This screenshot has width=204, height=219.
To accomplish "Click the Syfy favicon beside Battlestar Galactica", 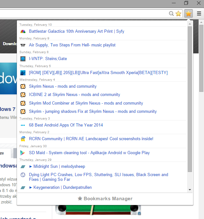I will pyautogui.click(x=23, y=31).
